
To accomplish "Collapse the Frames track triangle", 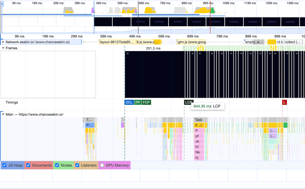I will [3, 48].
